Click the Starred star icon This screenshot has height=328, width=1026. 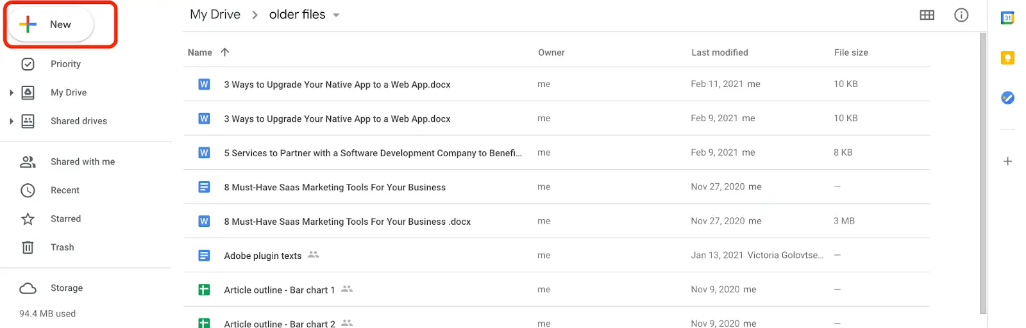point(28,219)
